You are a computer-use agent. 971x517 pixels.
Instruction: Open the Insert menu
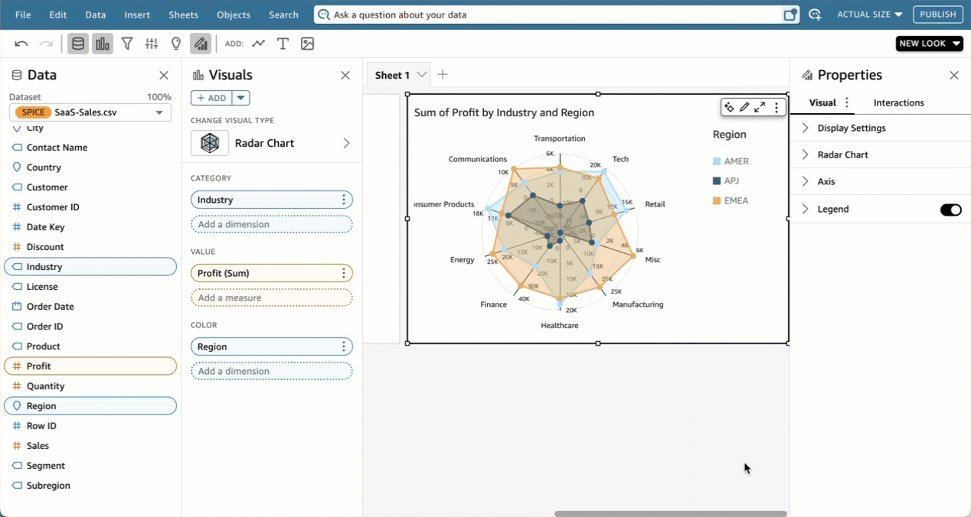coord(137,14)
